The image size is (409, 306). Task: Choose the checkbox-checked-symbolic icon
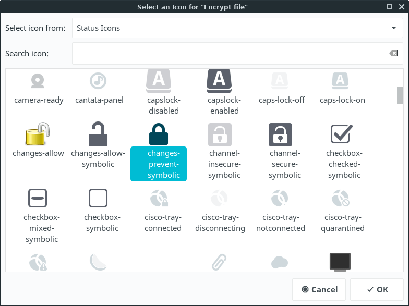[x=342, y=134]
